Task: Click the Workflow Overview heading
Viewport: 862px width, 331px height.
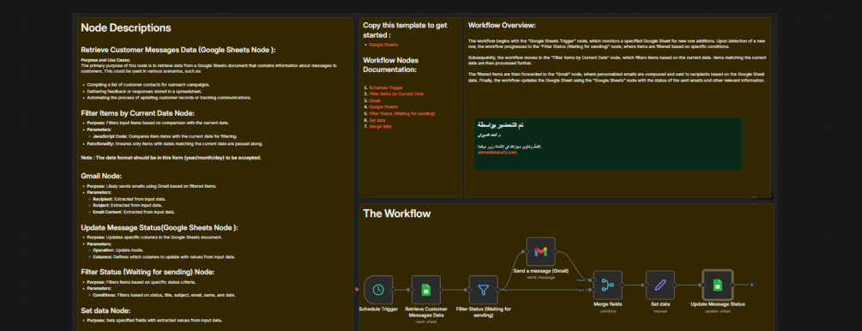Action: click(502, 25)
